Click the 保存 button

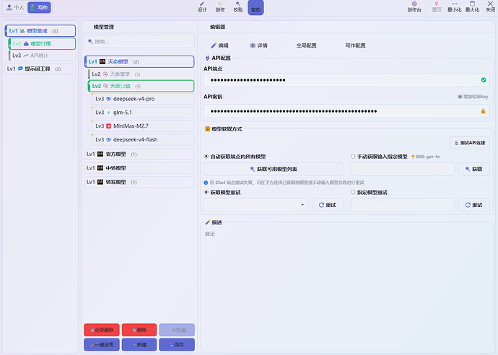177,344
